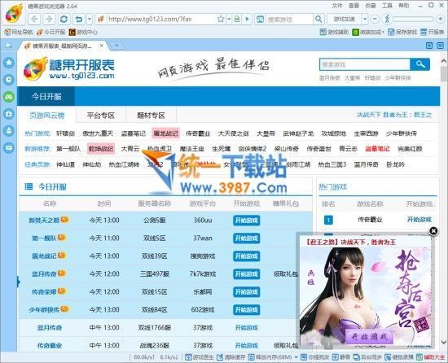Click 领取礼包 in the 7k7k游戏 row
The width and height of the screenshot is (448, 363).
point(286,274)
